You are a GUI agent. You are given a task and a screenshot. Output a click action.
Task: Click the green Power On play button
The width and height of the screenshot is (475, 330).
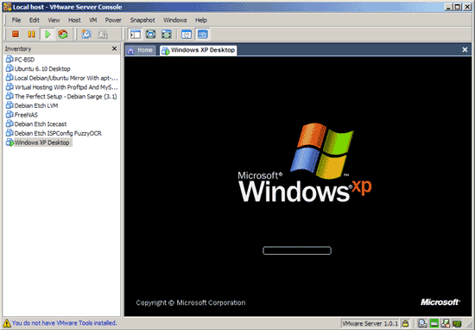[x=47, y=34]
